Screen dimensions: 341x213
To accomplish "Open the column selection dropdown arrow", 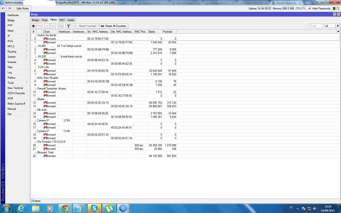I will point(338,32).
